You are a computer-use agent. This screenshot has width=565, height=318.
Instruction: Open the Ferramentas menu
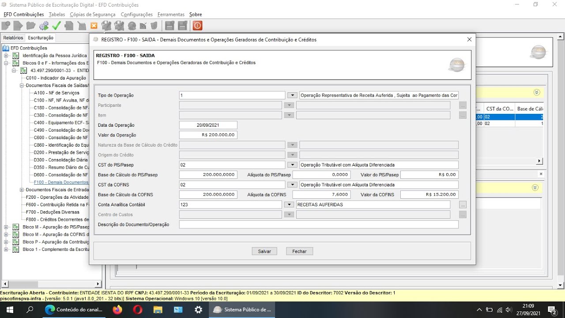(x=171, y=15)
